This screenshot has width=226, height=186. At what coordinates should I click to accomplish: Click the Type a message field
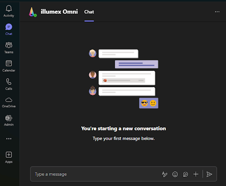pyautogui.click(x=96, y=174)
